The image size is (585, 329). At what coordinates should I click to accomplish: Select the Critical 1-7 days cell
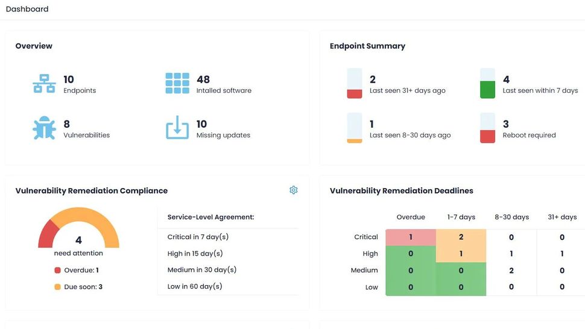(x=461, y=237)
